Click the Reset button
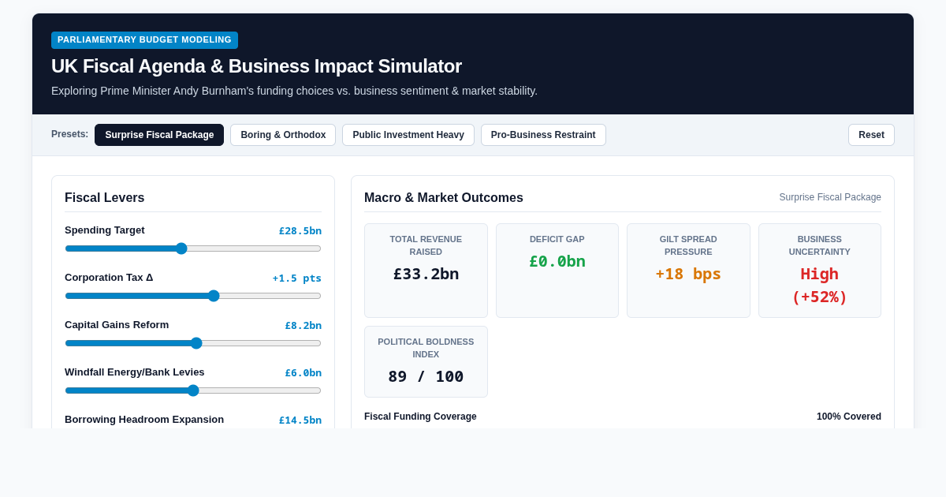 (x=871, y=135)
